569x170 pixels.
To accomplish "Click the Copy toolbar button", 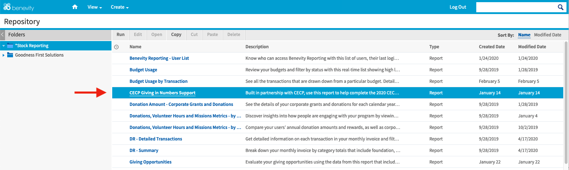I will click(x=176, y=35).
